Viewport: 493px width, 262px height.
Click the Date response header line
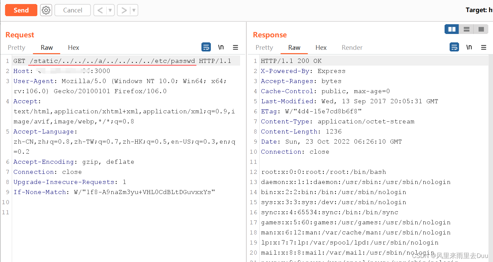click(331, 142)
